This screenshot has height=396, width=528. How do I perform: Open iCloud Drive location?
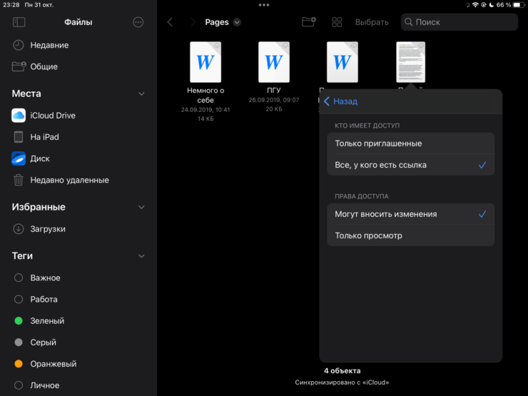pyautogui.click(x=52, y=116)
